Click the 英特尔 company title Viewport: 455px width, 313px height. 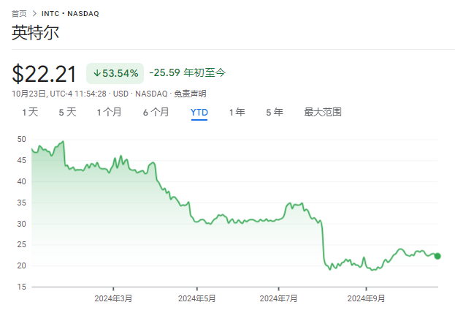36,33
